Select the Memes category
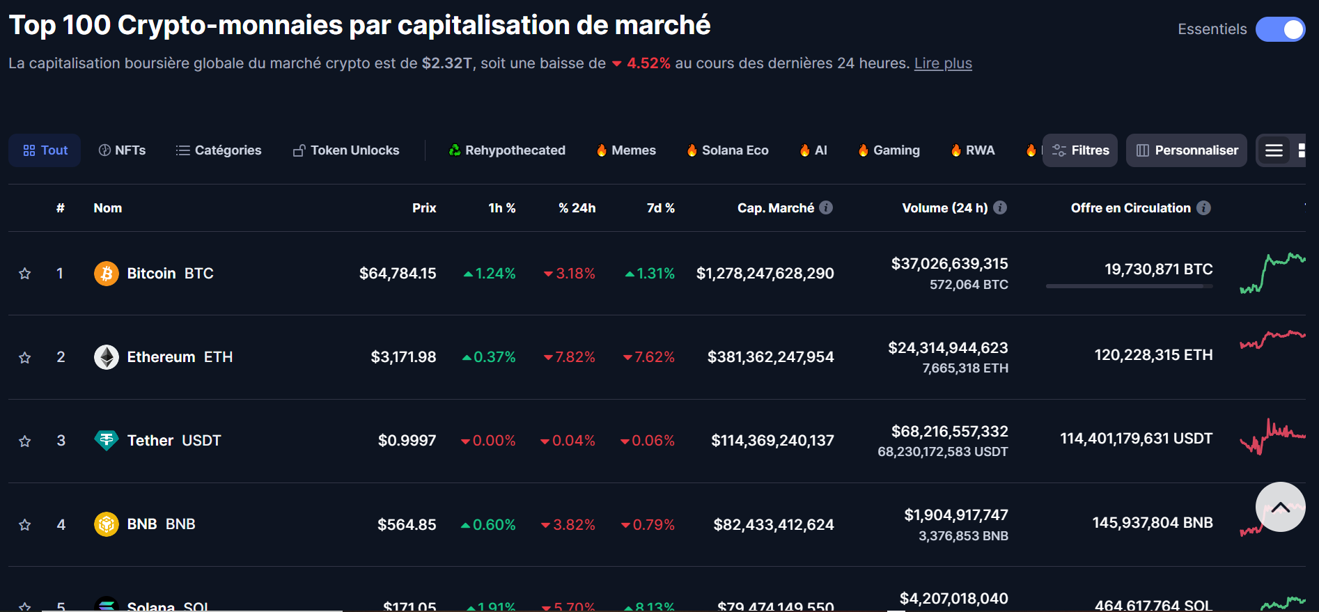Viewport: 1319px width, 612px height. pos(626,150)
